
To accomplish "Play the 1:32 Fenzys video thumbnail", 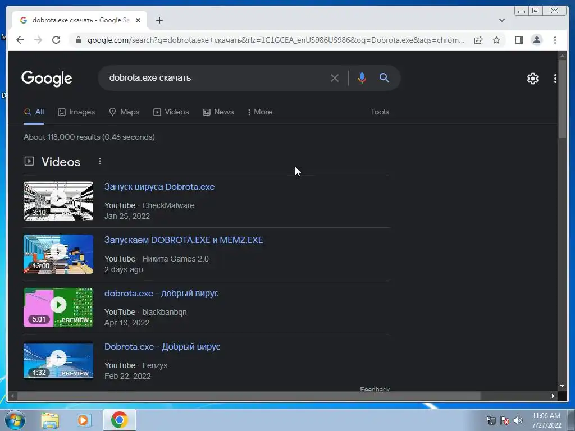I will [x=58, y=361].
